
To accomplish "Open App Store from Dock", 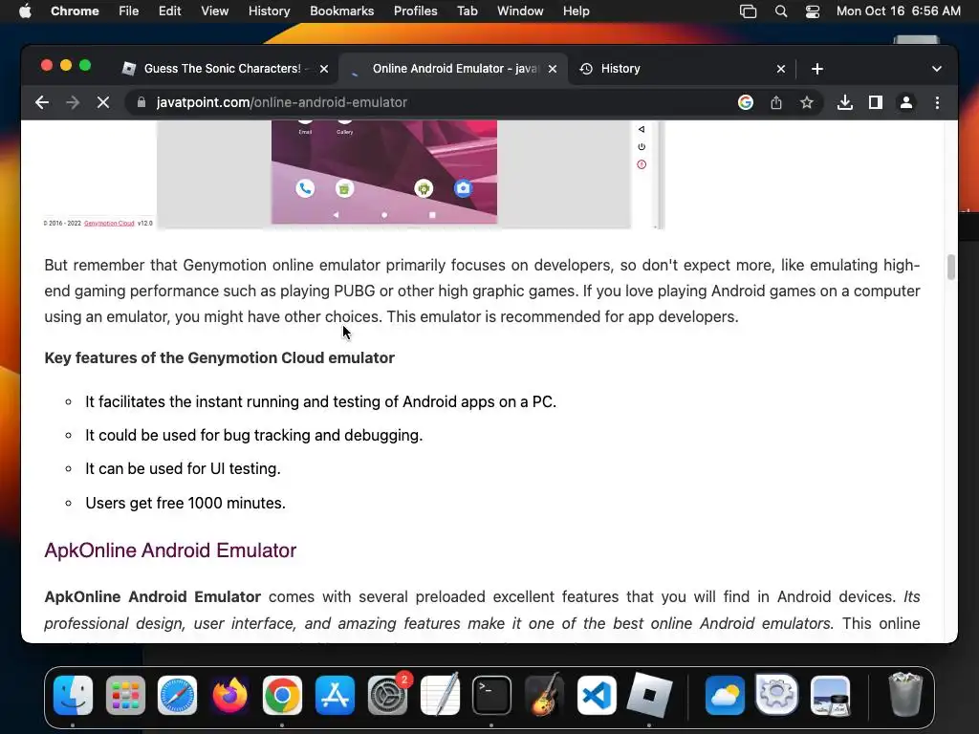I will click(x=335, y=696).
